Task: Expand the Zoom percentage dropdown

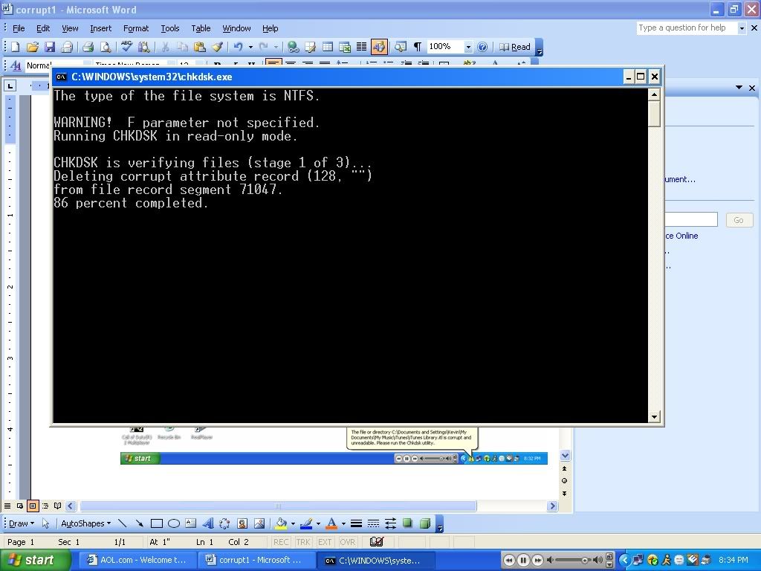Action: point(468,47)
